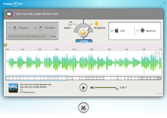The image size is (167, 118).
Task: Click the help question mark
Action: (x=164, y=3)
